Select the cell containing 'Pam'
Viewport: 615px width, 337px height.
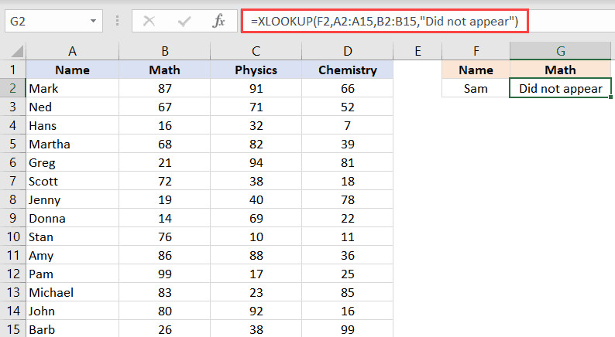point(72,274)
